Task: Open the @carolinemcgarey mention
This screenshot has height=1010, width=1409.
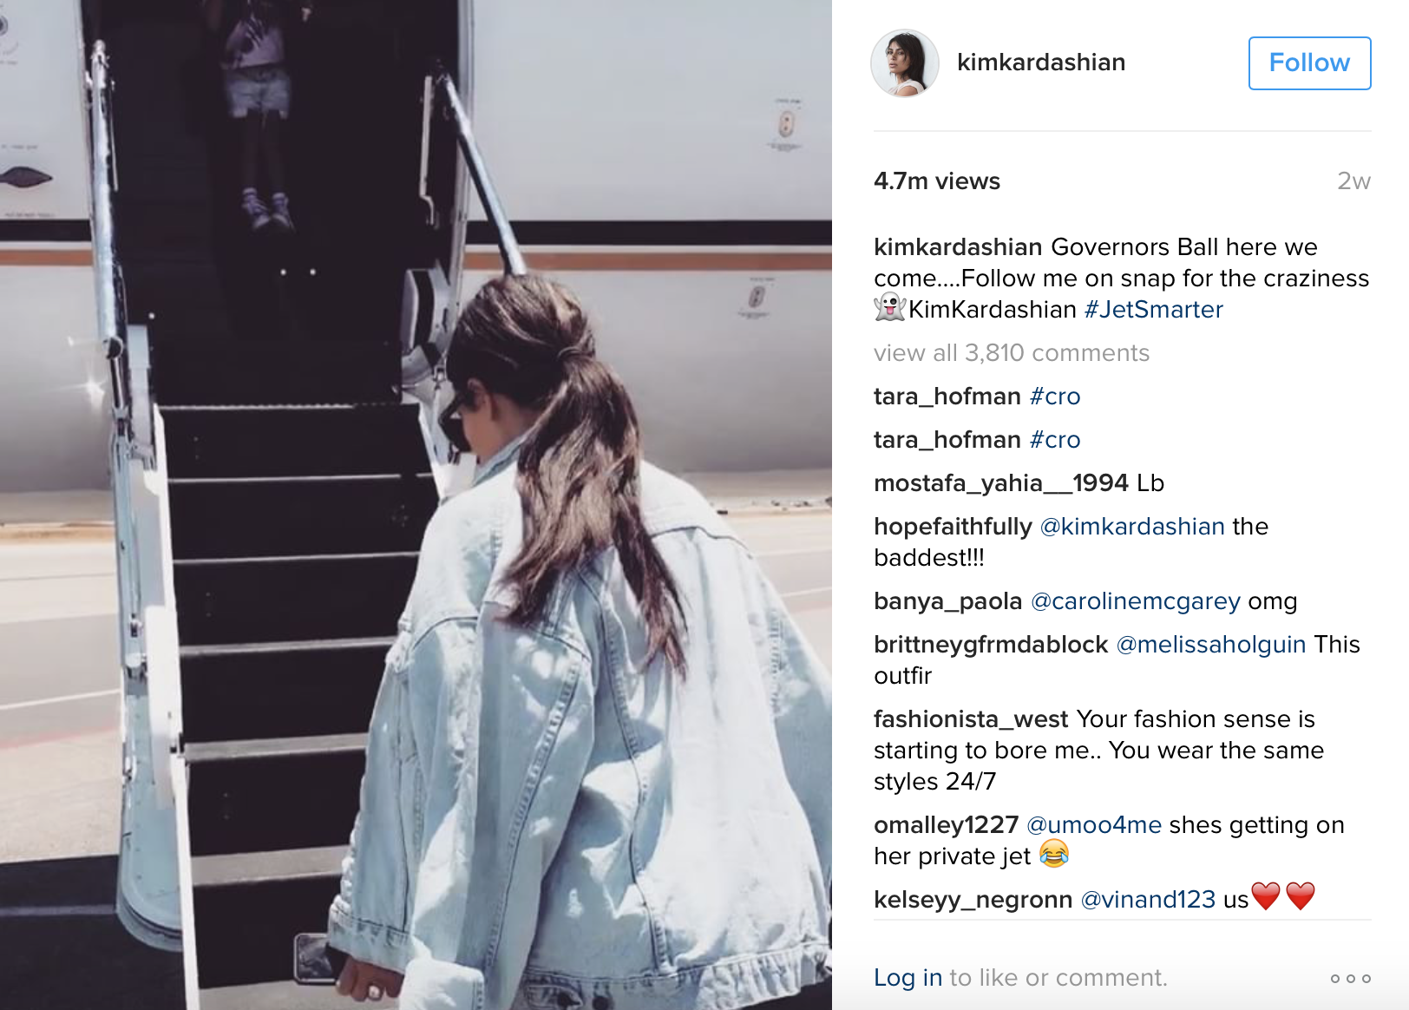Action: [x=1135, y=600]
